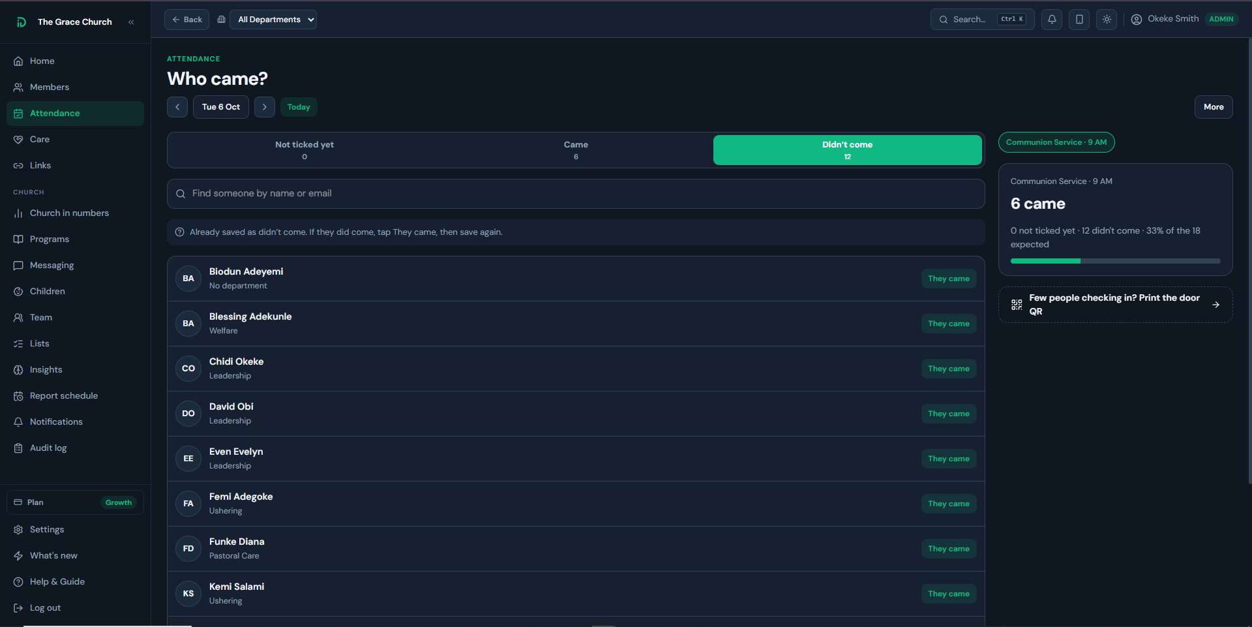Click the page vertical scrollbar
The height and width of the screenshot is (627, 1252).
coord(1249,261)
